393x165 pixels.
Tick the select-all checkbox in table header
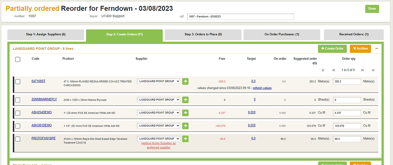click(18, 60)
